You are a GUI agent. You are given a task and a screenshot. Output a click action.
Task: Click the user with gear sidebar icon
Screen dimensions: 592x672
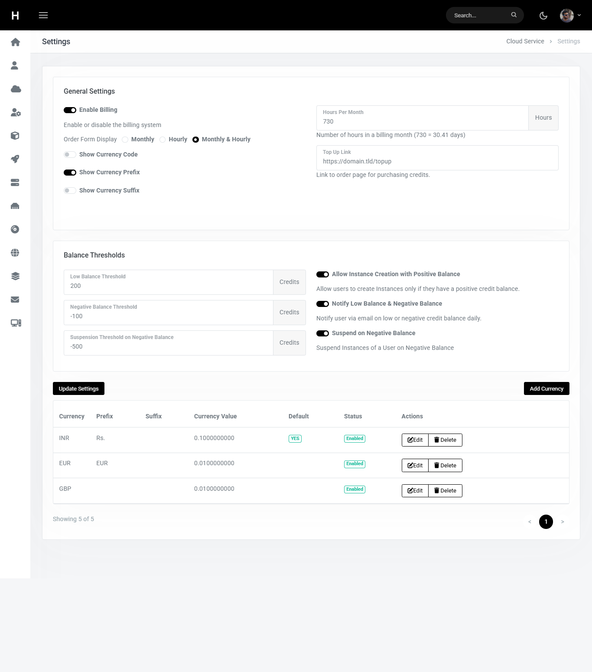tap(16, 113)
